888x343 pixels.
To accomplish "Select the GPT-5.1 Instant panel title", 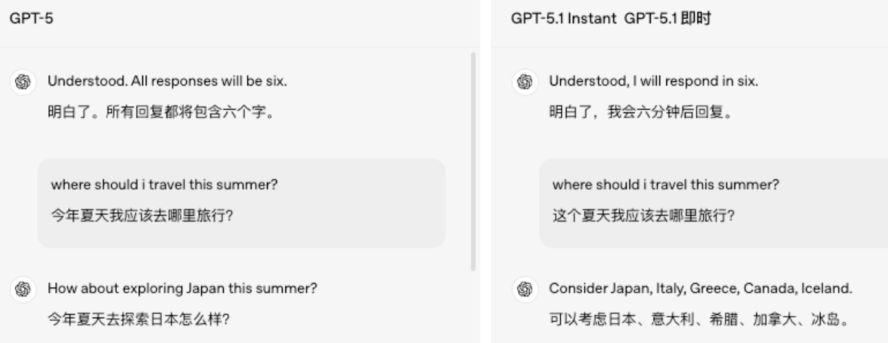I will tap(564, 19).
